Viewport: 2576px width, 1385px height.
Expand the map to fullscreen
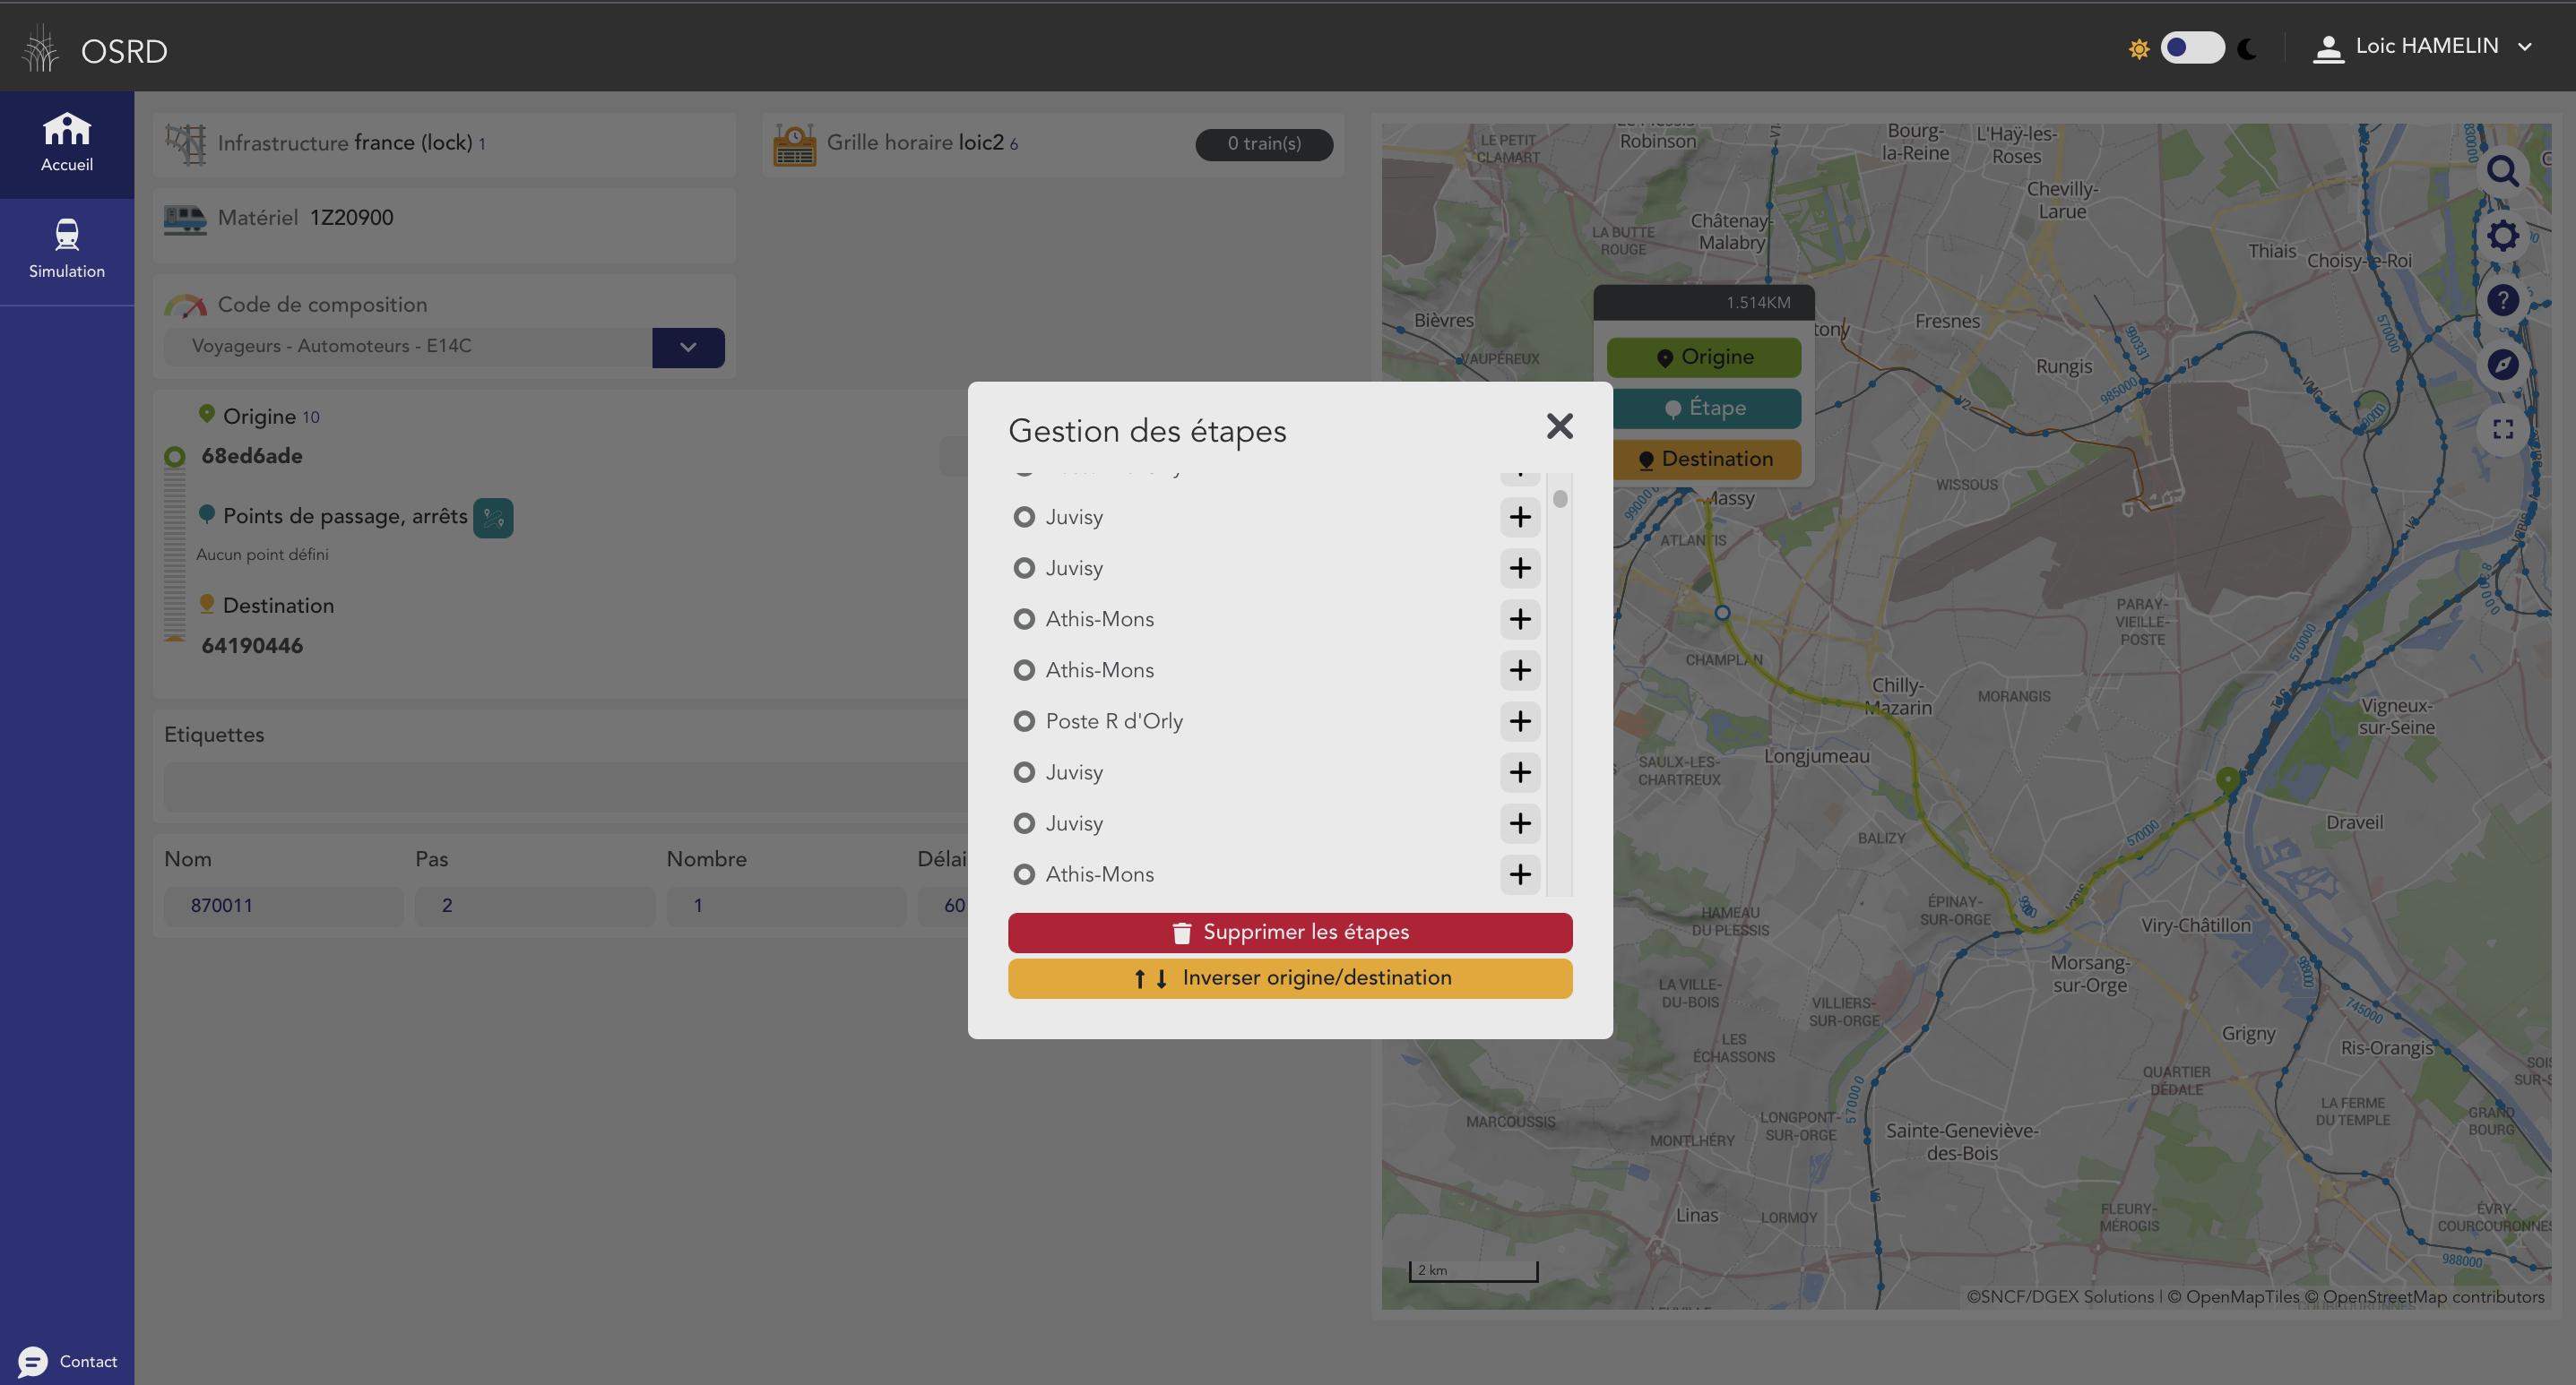pyautogui.click(x=2504, y=429)
